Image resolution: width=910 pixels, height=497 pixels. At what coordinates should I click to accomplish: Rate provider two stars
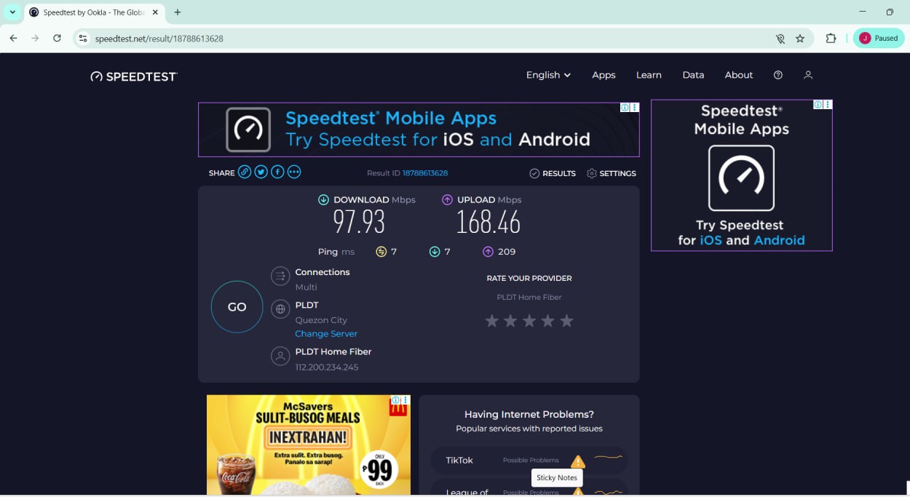tap(511, 321)
